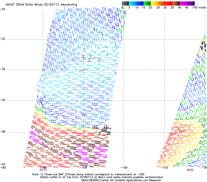Click the '-38' latitude axis label
Screen dimensions: 207x182
click(x=3, y=132)
